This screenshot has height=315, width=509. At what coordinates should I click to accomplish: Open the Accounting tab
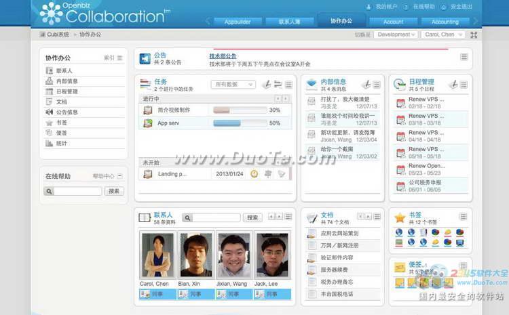click(x=445, y=22)
